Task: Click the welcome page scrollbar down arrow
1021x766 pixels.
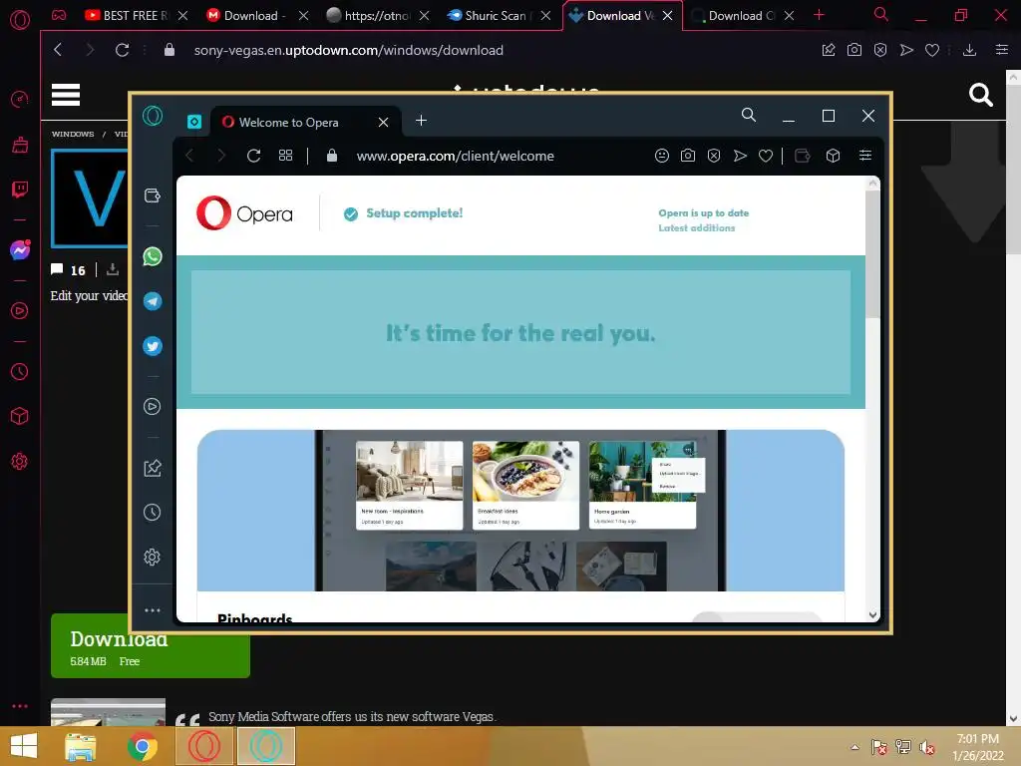Action: coord(872,614)
